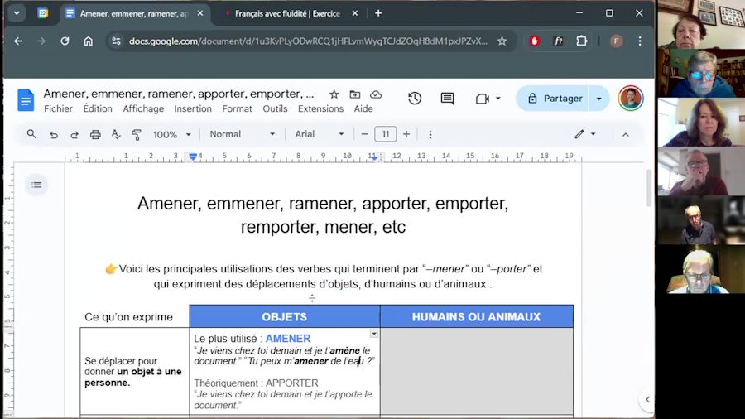This screenshot has width=745, height=419.
Task: Click the search magnifier icon in toolbar
Action: (31, 134)
